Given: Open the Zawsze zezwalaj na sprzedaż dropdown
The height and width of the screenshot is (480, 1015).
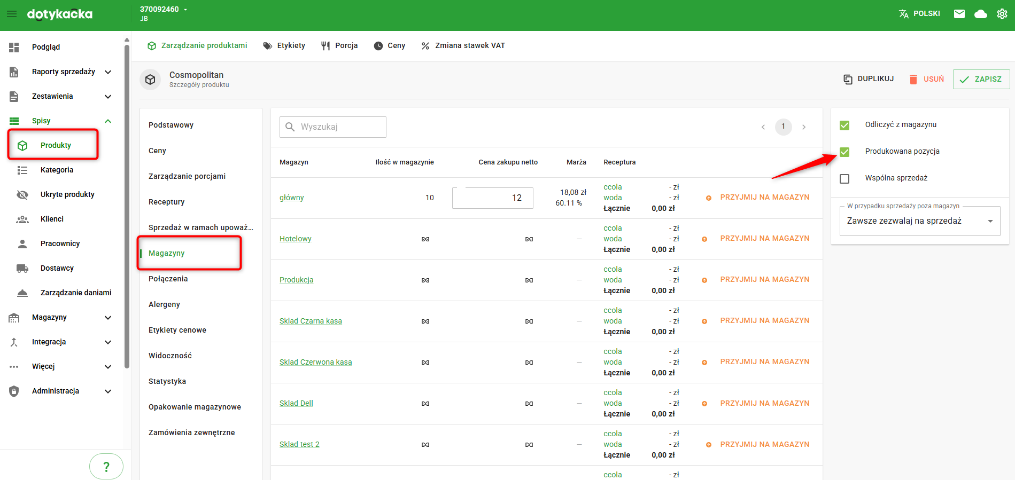Looking at the screenshot, I should [919, 221].
